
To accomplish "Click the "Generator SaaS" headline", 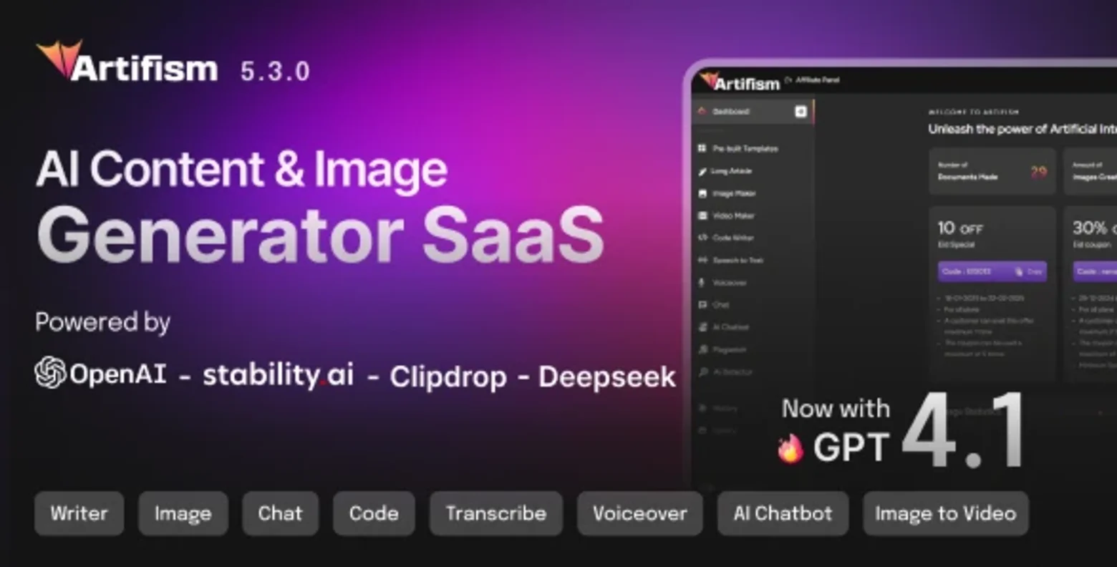I will click(321, 235).
